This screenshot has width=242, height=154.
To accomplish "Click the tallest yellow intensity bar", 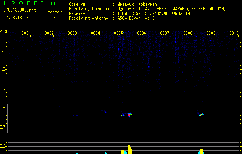I will 130,149.
